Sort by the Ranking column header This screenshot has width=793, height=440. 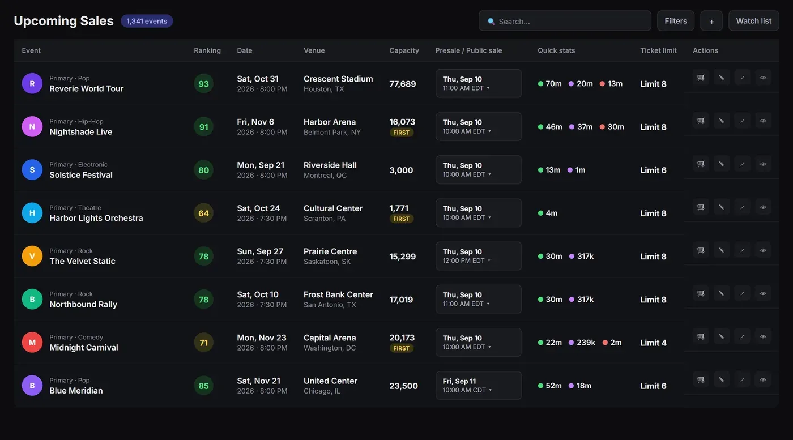tap(207, 50)
